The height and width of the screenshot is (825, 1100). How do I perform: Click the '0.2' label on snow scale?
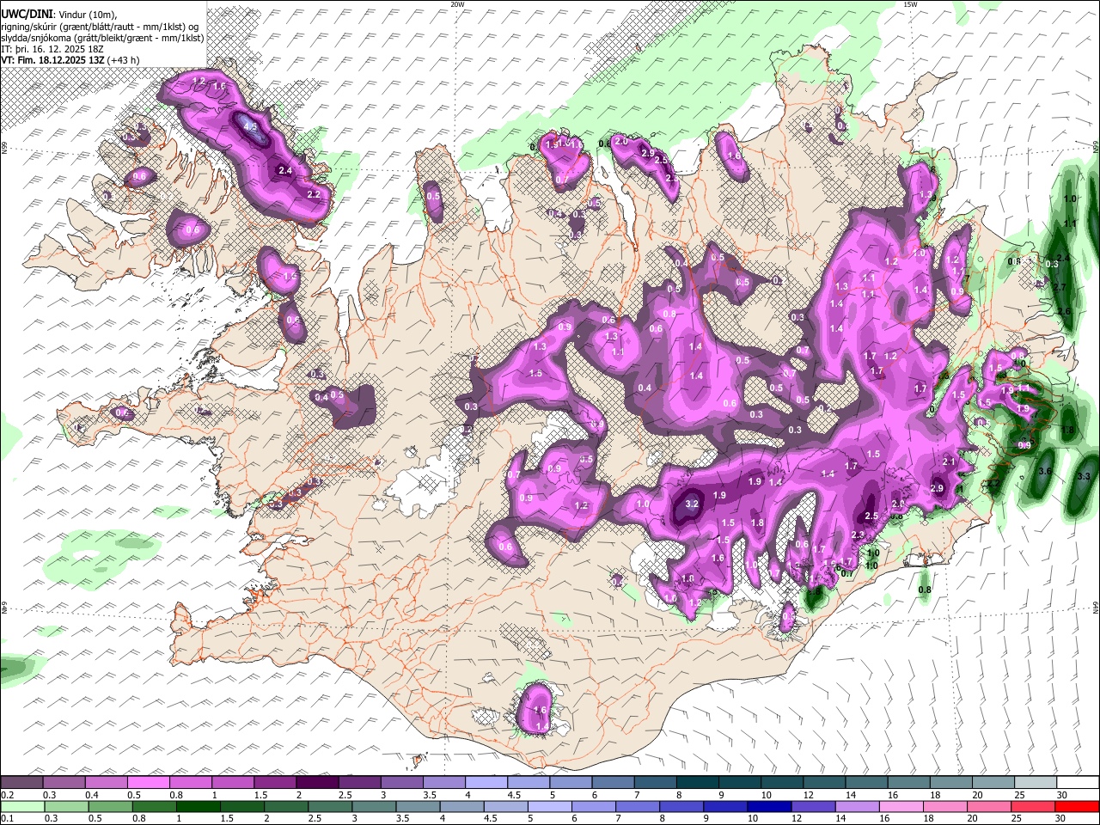pos(7,795)
